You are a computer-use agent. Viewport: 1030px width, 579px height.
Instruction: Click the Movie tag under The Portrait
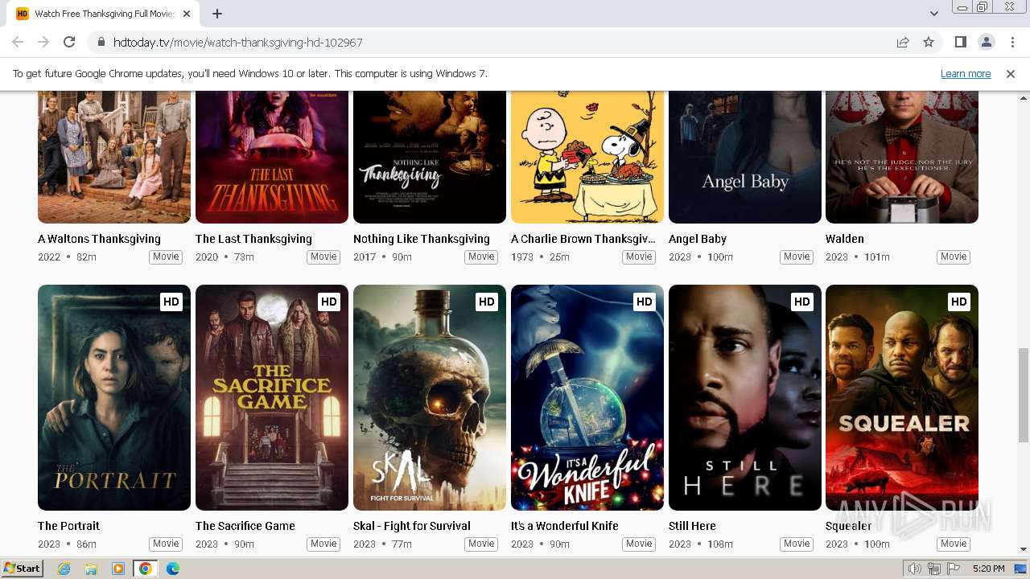166,544
